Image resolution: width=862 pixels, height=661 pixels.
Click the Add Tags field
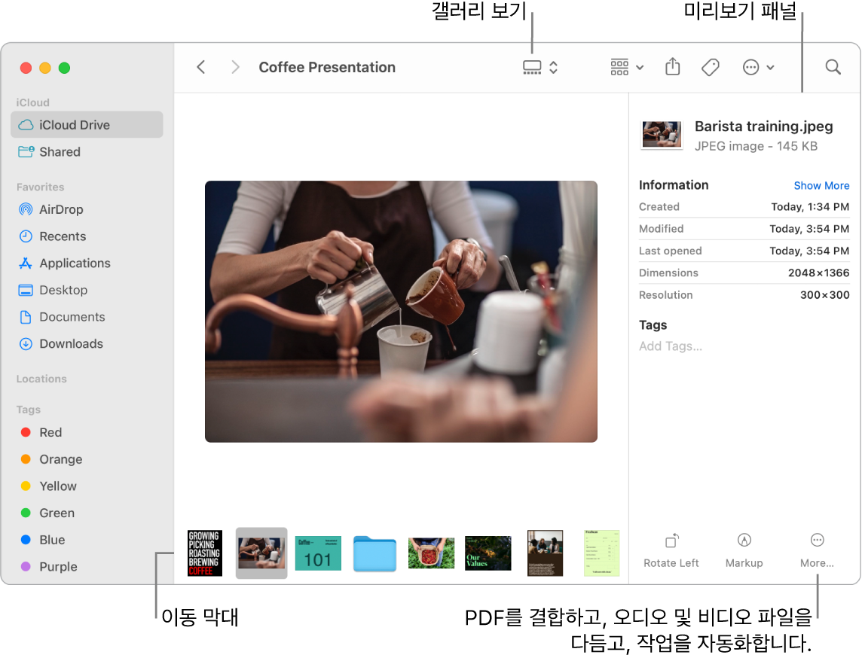click(670, 346)
